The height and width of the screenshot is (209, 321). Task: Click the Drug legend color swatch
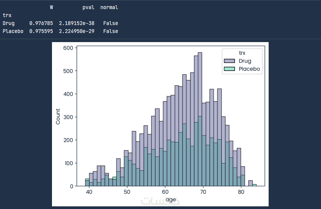pyautogui.click(x=230, y=61)
